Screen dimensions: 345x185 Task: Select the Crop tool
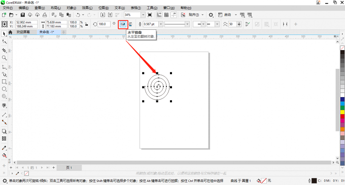[4, 51]
